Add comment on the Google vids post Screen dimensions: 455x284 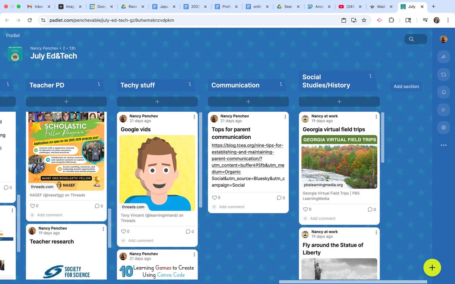pyautogui.click(x=141, y=240)
